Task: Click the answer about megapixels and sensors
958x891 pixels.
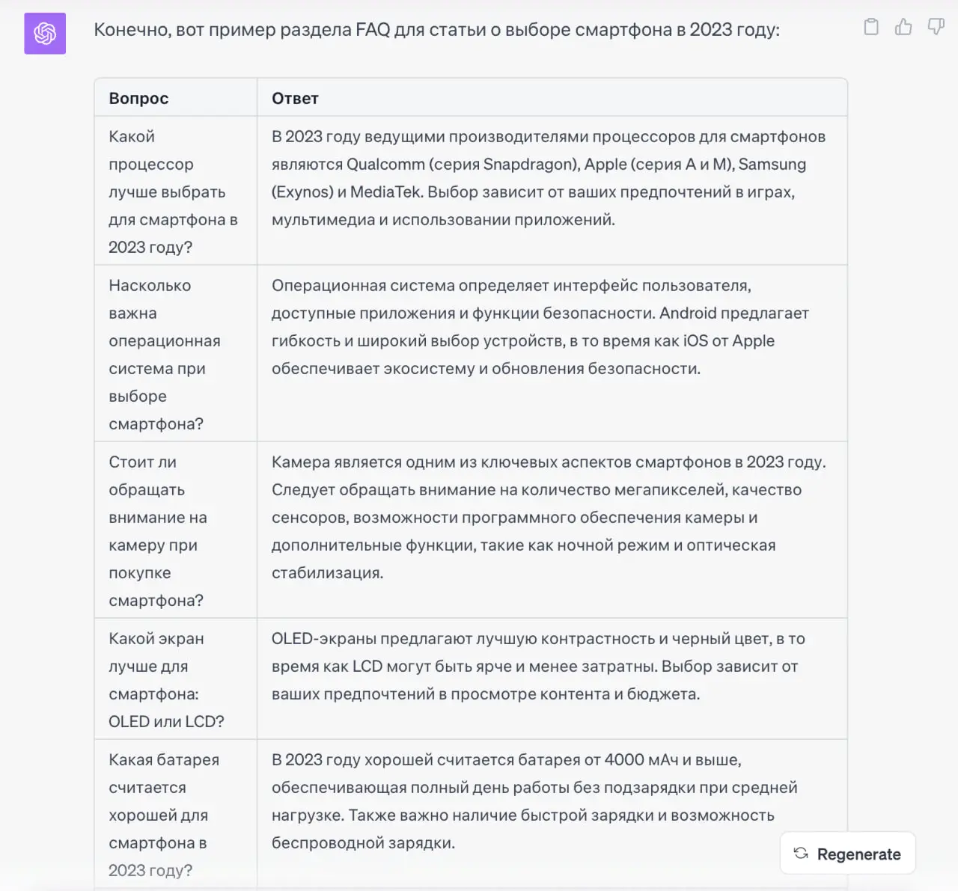Action: click(x=549, y=517)
